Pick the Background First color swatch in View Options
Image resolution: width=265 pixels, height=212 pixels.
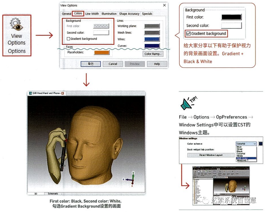[101, 26]
